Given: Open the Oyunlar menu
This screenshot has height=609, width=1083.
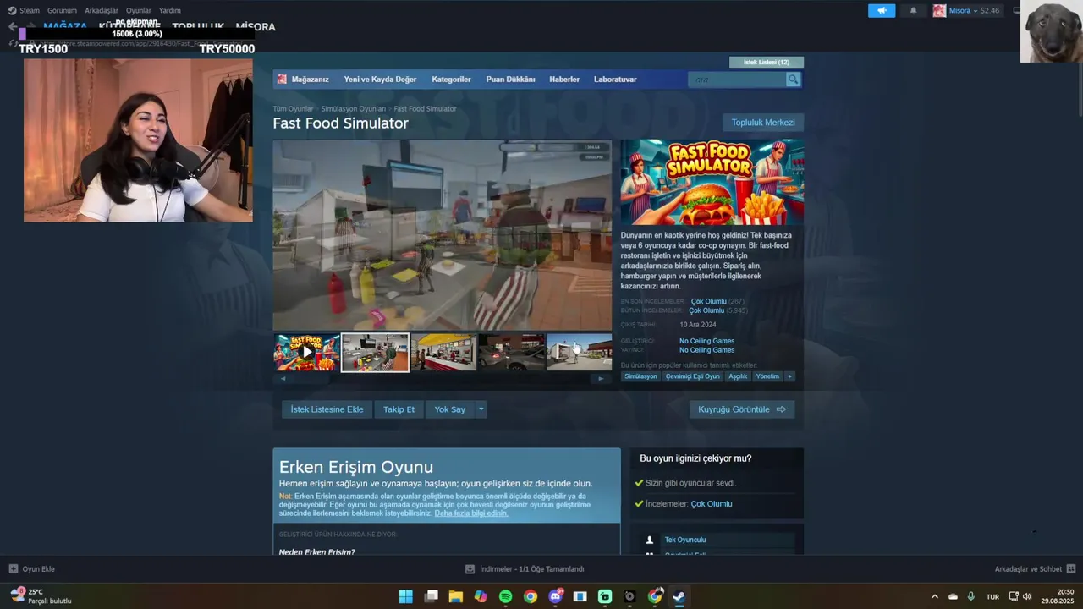Looking at the screenshot, I should click(139, 11).
